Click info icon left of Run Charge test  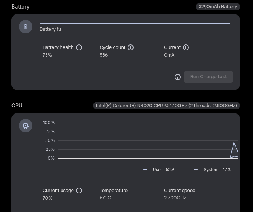click(x=178, y=77)
